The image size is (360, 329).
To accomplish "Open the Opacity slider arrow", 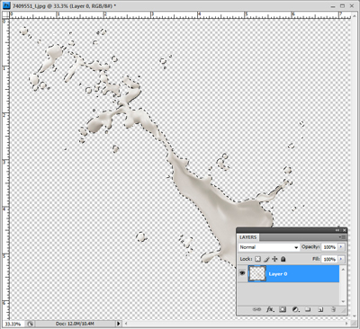I will pos(341,247).
